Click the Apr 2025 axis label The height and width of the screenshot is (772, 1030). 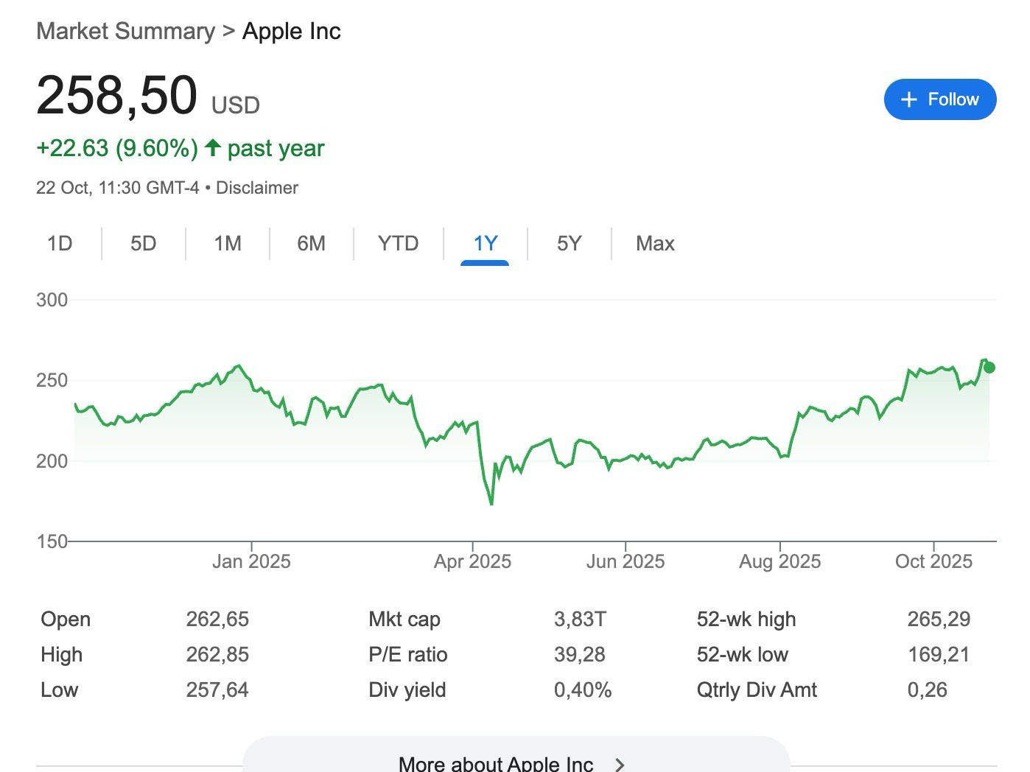472,561
